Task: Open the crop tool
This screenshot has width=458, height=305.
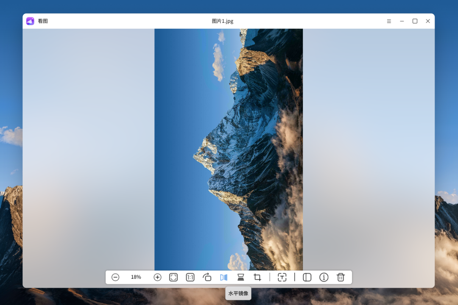Action: click(x=257, y=277)
